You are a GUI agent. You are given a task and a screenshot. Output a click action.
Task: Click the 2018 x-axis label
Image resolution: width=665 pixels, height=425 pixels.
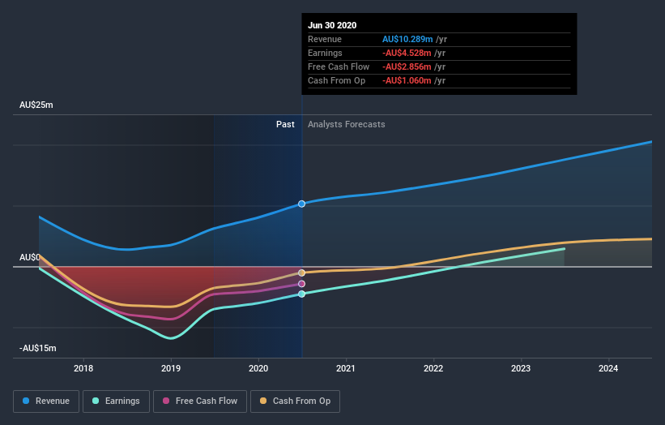[x=83, y=368]
